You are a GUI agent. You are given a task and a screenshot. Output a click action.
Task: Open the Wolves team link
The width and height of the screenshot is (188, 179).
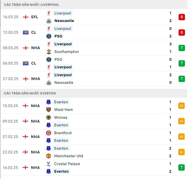pos(61,117)
